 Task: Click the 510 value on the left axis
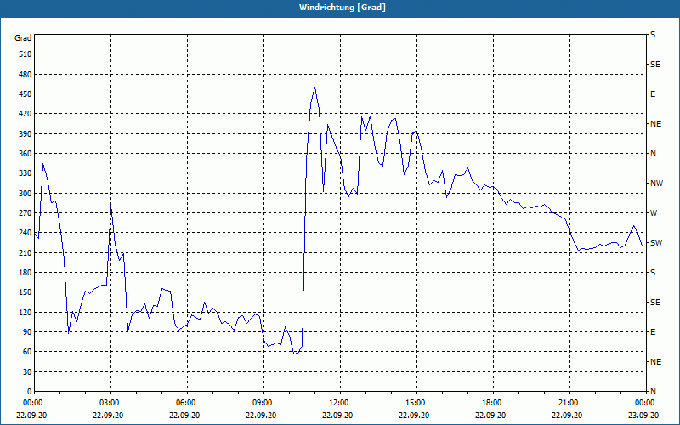(25, 54)
